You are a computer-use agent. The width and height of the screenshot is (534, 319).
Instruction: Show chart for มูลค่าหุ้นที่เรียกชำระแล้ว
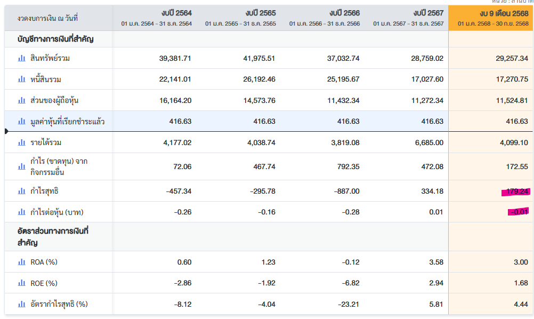coord(22,122)
